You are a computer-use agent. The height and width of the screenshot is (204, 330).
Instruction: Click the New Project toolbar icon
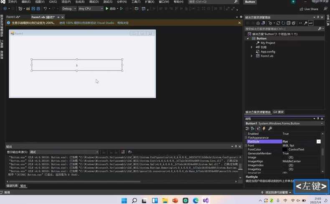tap(20, 9)
